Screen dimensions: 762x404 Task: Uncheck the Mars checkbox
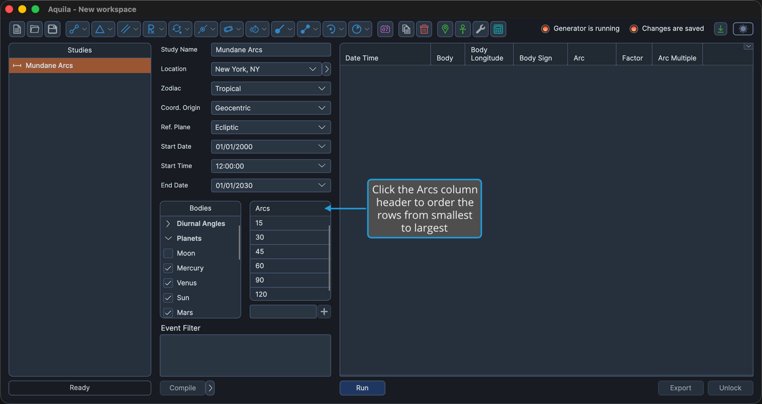coord(168,313)
